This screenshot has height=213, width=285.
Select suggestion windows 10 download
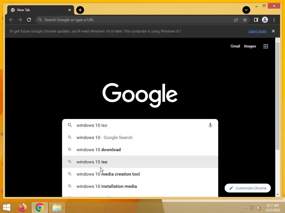(140, 149)
